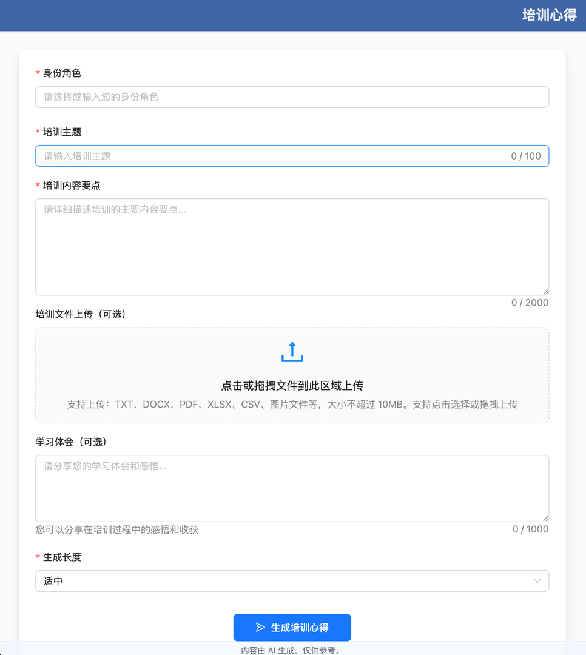Click the 学习体会 optional textarea

click(x=292, y=487)
